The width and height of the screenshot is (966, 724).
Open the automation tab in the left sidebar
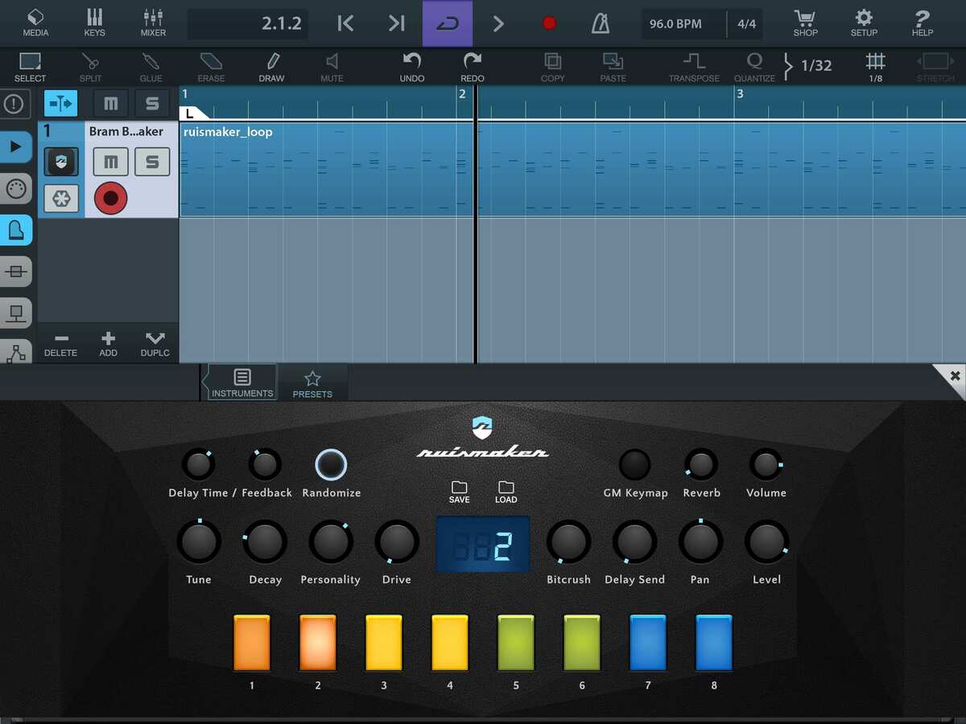click(15, 352)
